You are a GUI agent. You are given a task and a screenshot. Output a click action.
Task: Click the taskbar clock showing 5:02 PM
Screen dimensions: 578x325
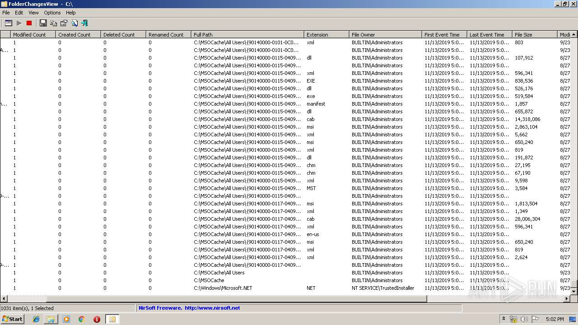555,319
